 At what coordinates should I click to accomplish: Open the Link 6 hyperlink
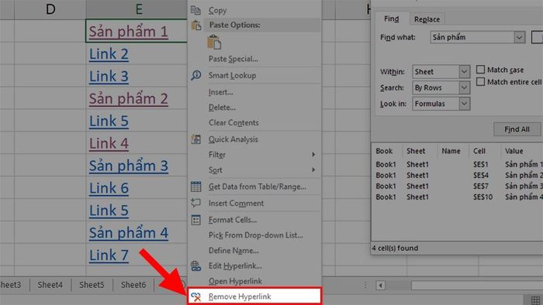tap(109, 188)
